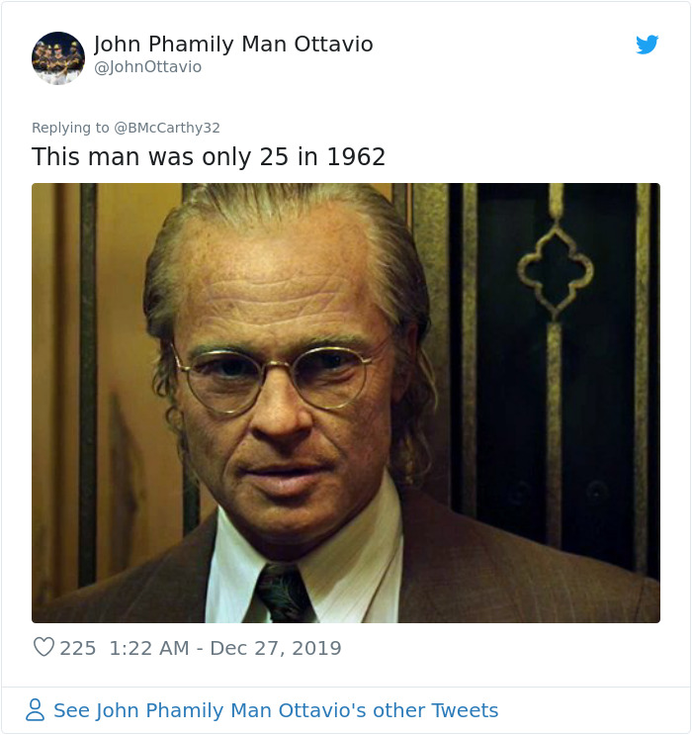
Task: Click the 225 likes count
Action: 78,648
